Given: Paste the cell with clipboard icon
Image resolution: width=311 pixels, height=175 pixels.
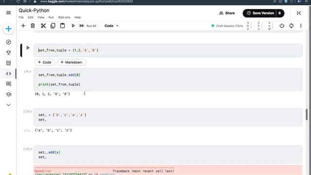Looking at the screenshot, I should tap(63, 26).
